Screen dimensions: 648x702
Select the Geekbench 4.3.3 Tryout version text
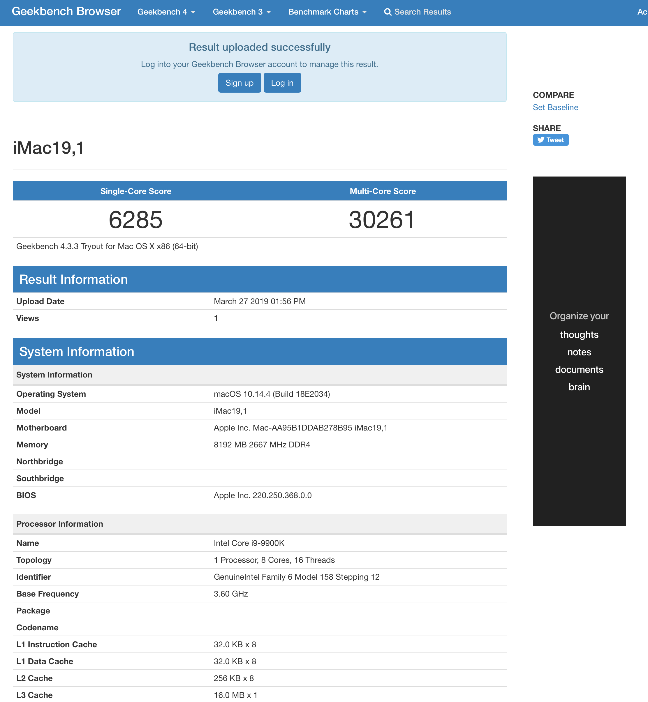click(107, 246)
